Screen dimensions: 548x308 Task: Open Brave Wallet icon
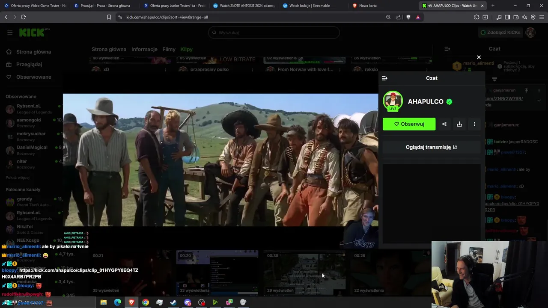516,17
